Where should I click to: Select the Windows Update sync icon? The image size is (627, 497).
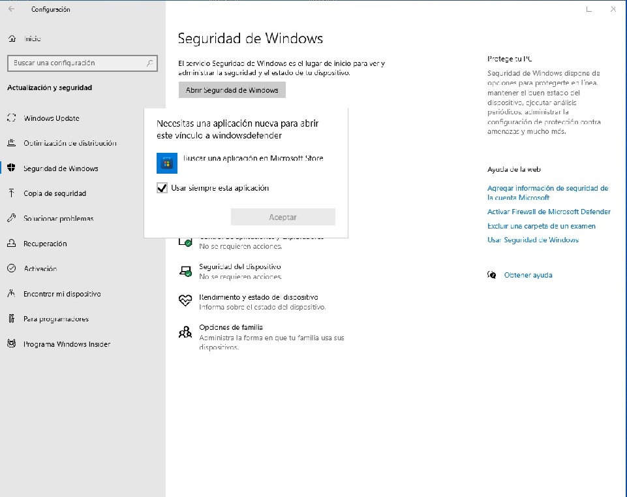12,118
